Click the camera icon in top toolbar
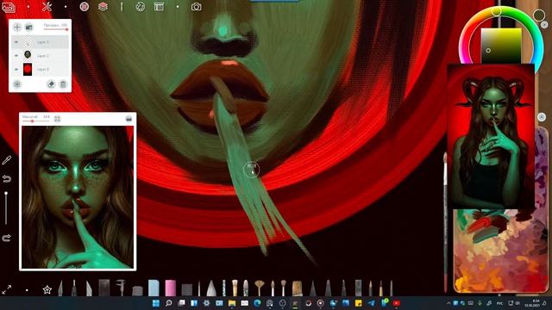This screenshot has width=552, height=310. point(196,6)
